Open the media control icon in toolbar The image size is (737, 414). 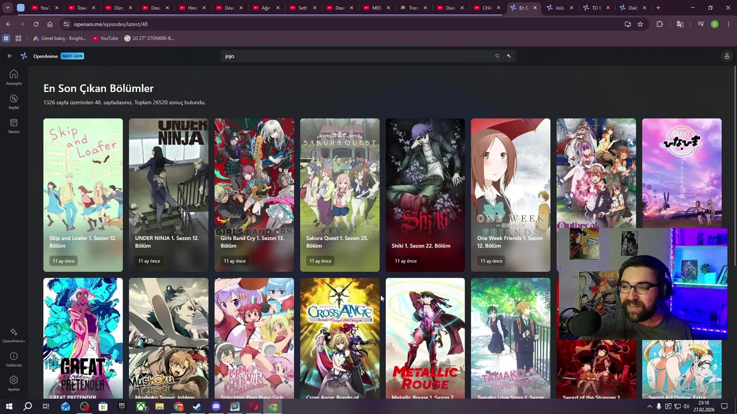pos(701,24)
